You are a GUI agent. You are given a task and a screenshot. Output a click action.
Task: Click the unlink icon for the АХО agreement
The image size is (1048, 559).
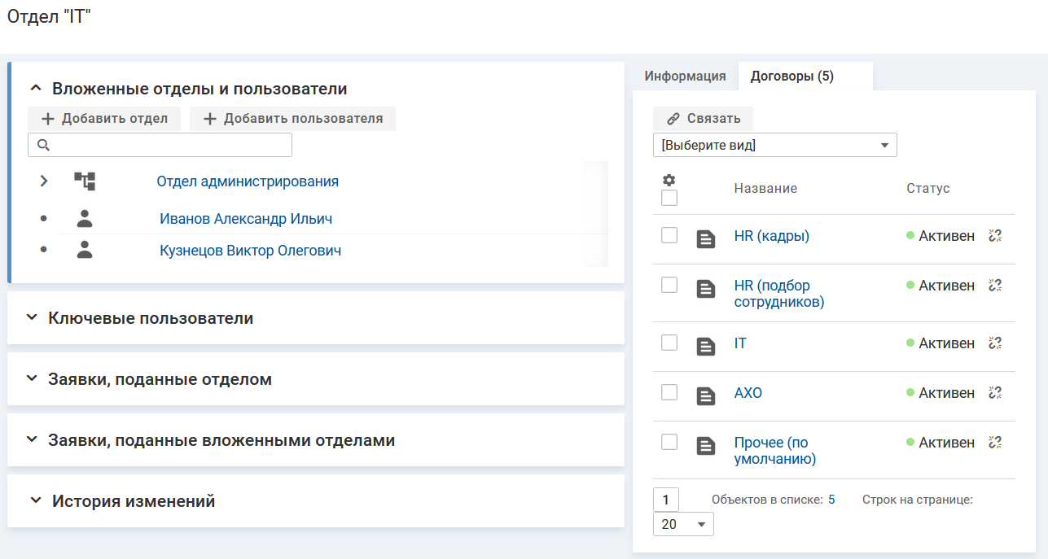[x=994, y=393]
